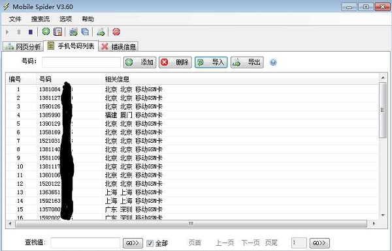Click the vertical scrollbar up arrow
Viewport: 392px width, 251px height.
pyautogui.click(x=383, y=78)
